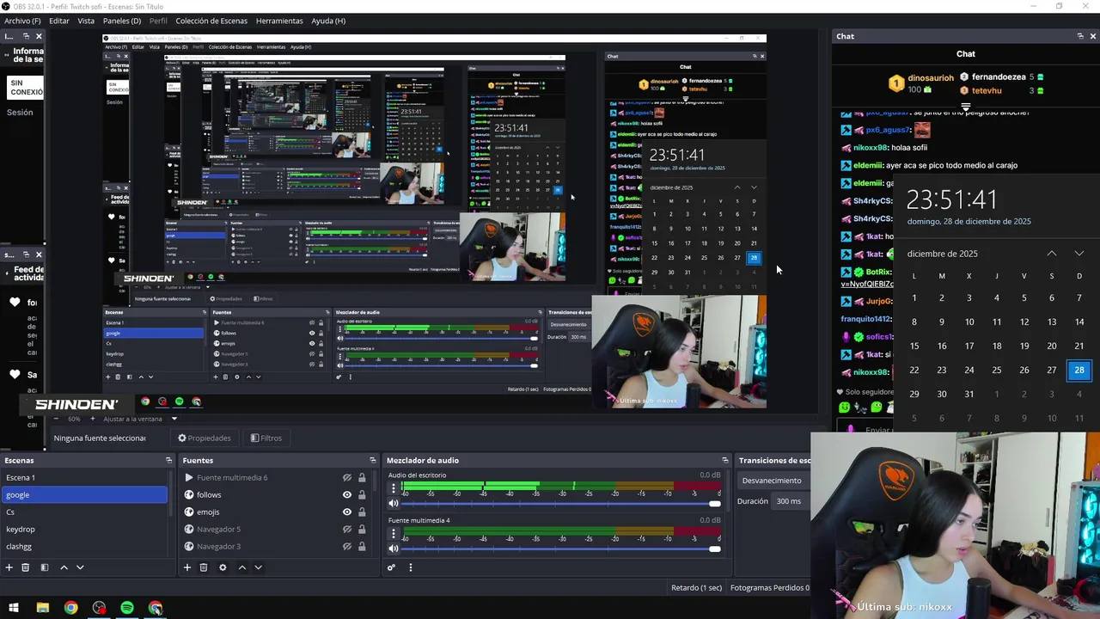Switch to OBS Studio in the taskbar
The height and width of the screenshot is (619, 1100).
pos(99,608)
